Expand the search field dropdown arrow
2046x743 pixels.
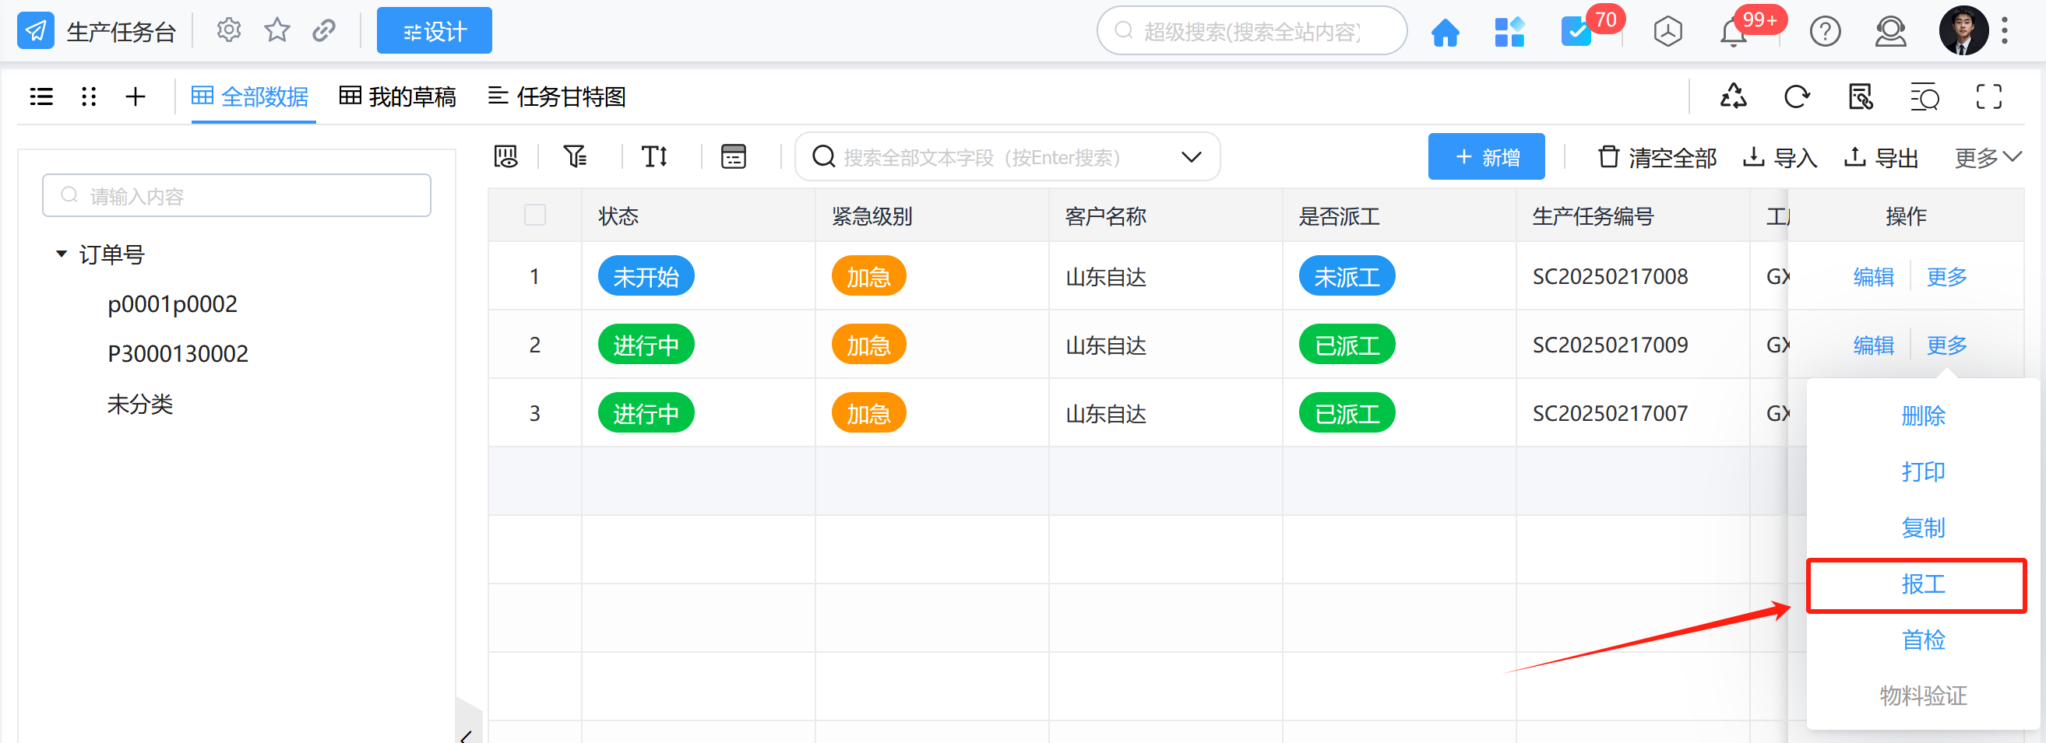coord(1191,157)
